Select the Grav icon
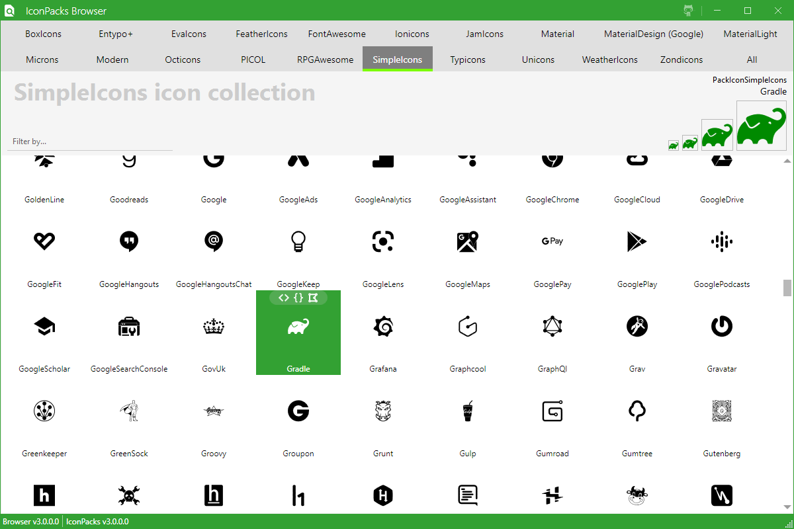Screen dimensions: 794x529 [x=637, y=327]
